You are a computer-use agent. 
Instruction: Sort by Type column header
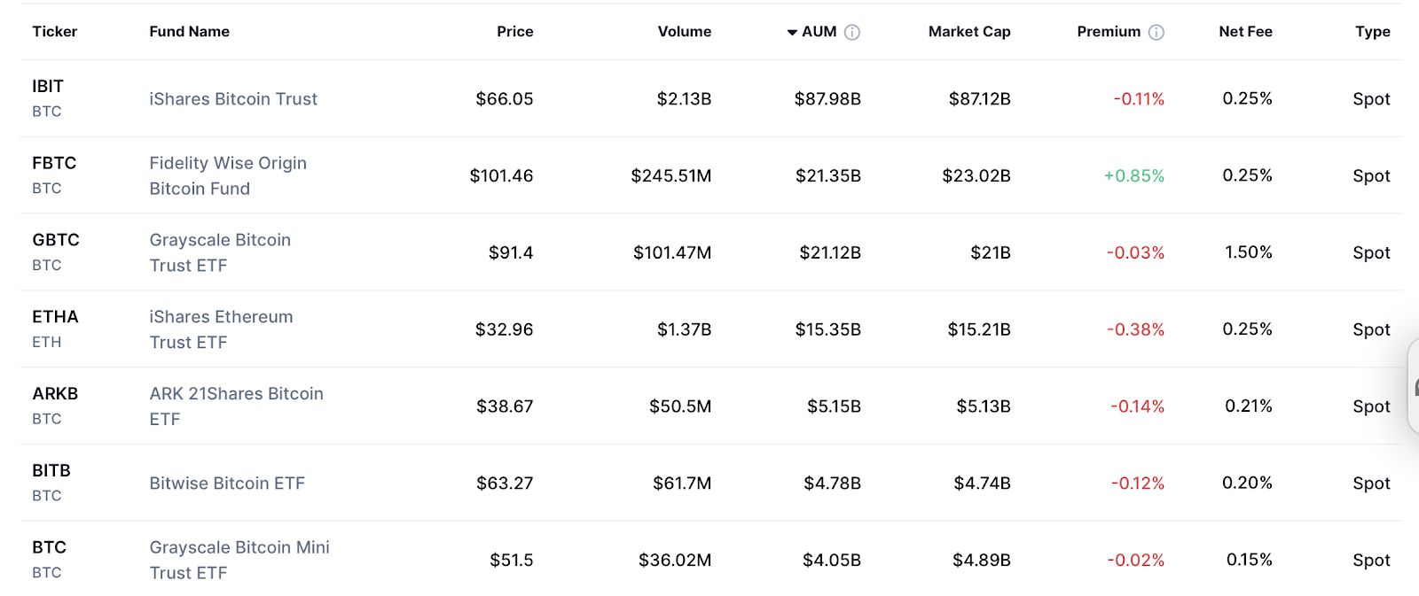point(1373,32)
